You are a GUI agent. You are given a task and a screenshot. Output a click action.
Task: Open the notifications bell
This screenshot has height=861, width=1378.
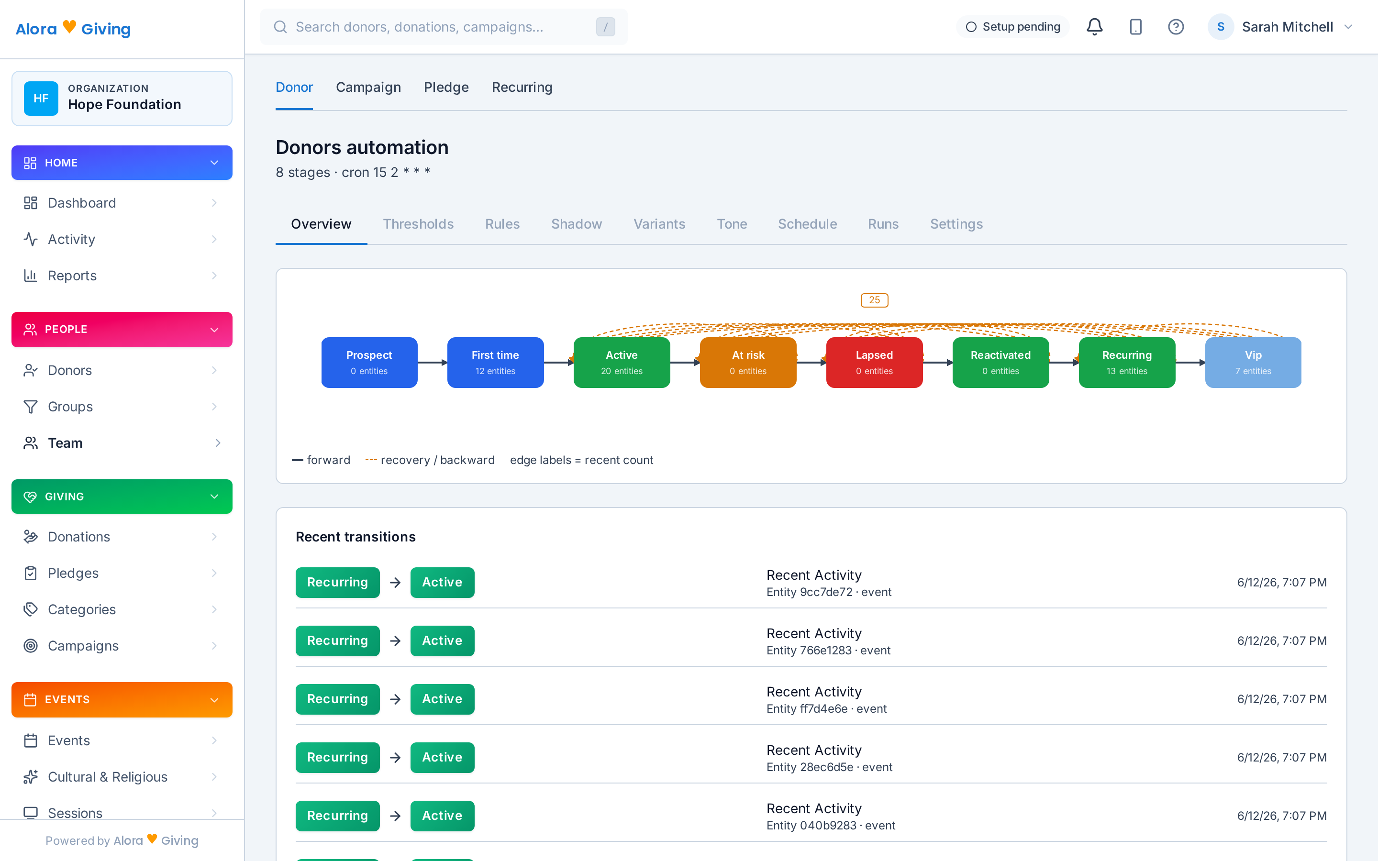coord(1094,27)
